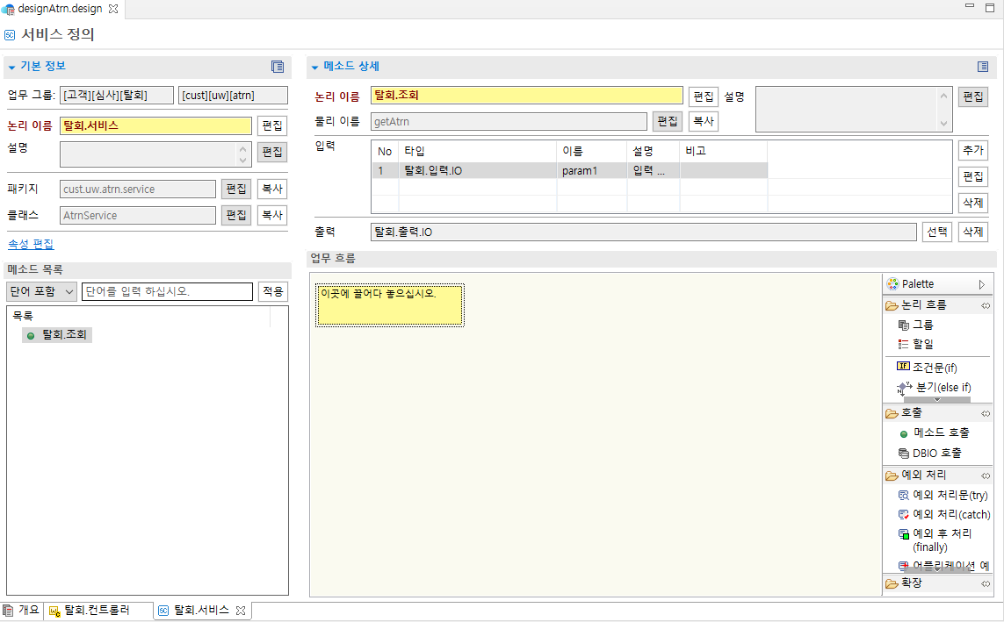The height and width of the screenshot is (622, 1004).
Task: Select the 예외 처리(catch) palette item
Action: point(945,514)
